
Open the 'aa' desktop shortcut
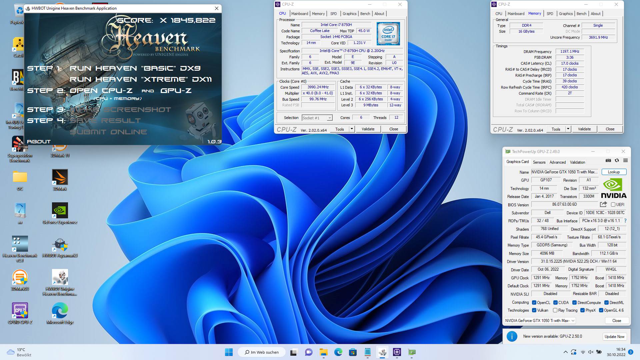tap(20, 213)
